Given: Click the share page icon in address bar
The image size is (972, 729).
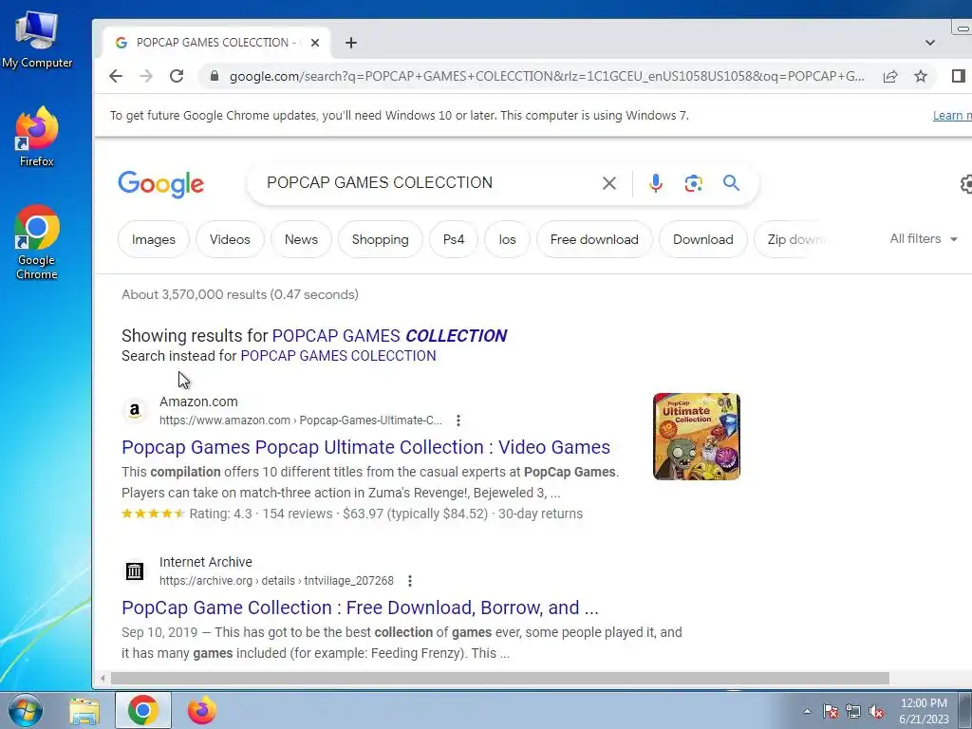Looking at the screenshot, I should pyautogui.click(x=890, y=76).
